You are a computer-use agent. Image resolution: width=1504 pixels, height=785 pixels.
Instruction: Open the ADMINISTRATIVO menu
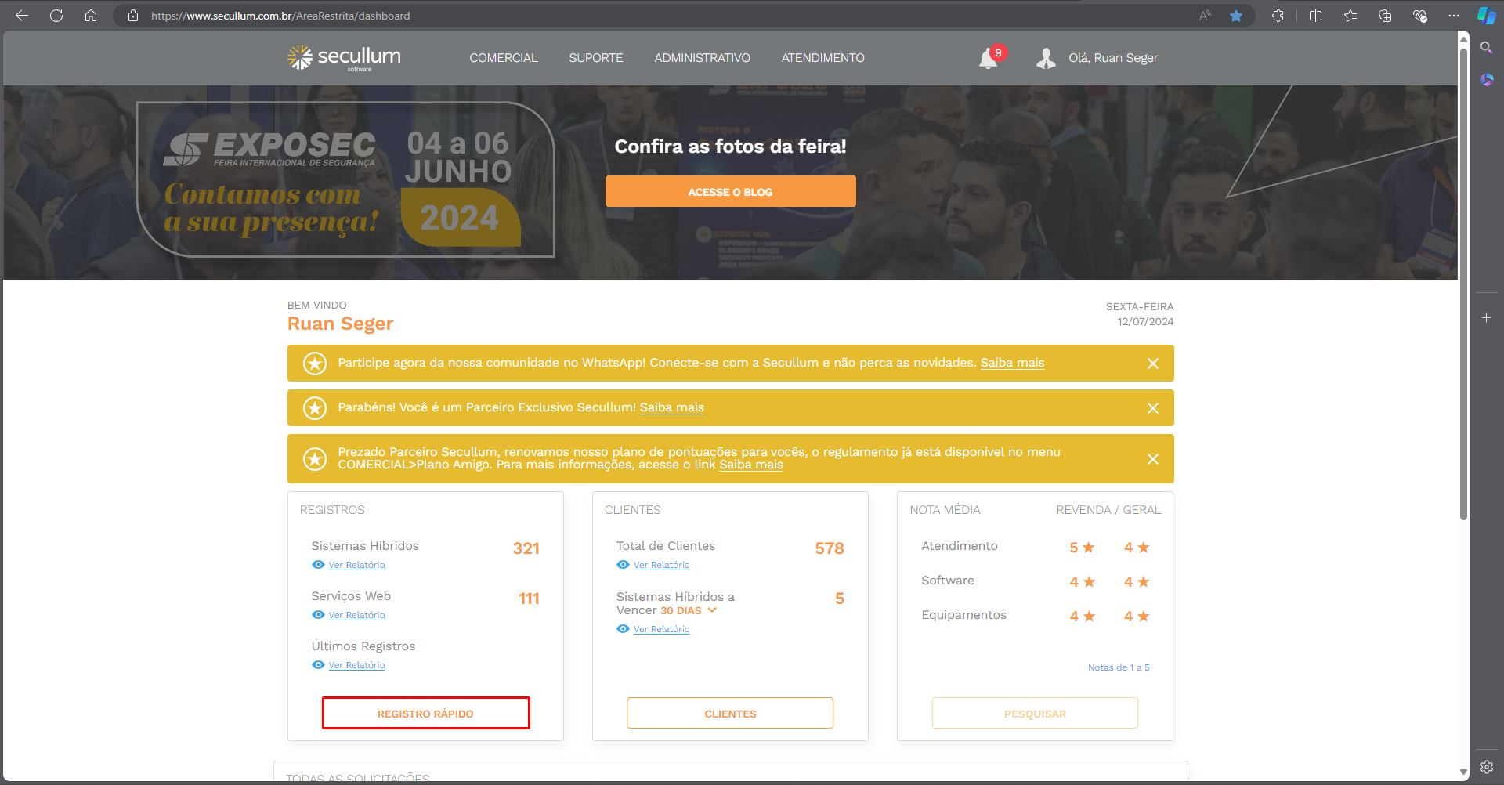pos(702,58)
